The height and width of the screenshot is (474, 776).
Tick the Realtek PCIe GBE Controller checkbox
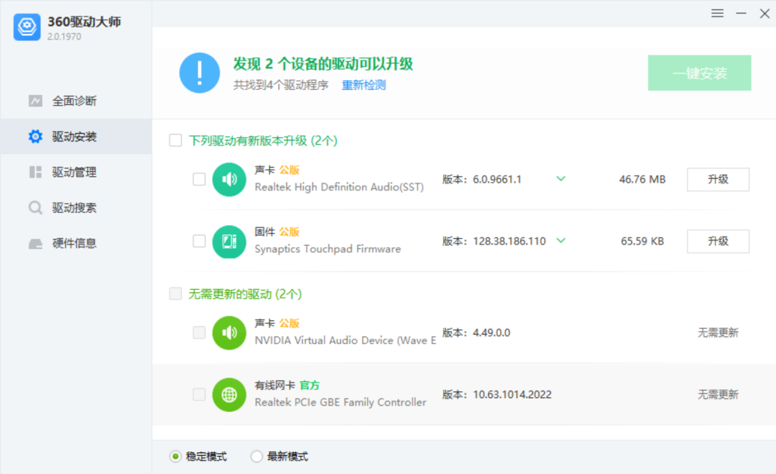click(x=199, y=395)
